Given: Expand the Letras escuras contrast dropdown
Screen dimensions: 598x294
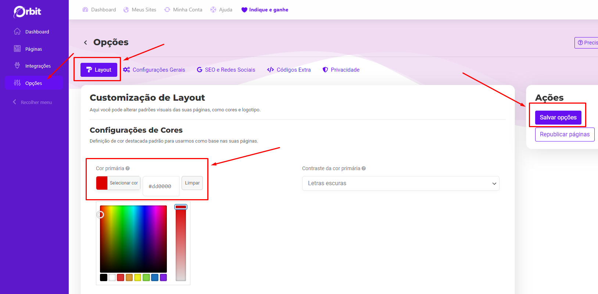Looking at the screenshot, I should 400,183.
